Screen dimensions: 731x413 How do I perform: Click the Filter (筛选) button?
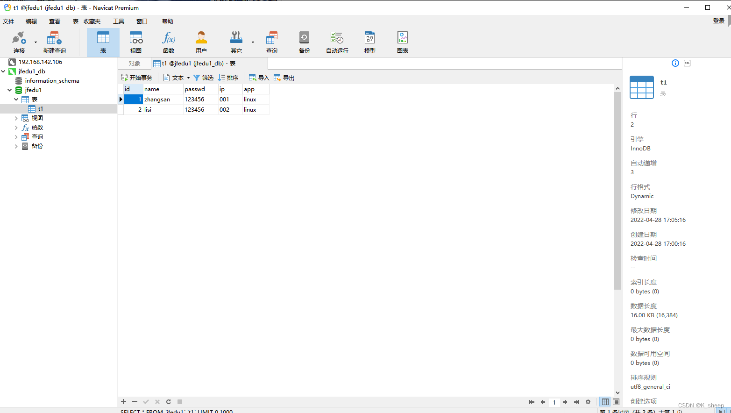pyautogui.click(x=203, y=78)
